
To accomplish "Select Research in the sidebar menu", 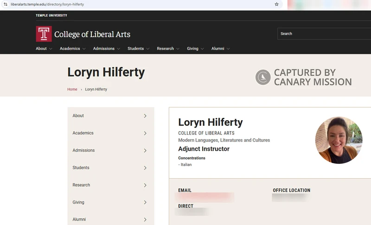I will [81, 185].
